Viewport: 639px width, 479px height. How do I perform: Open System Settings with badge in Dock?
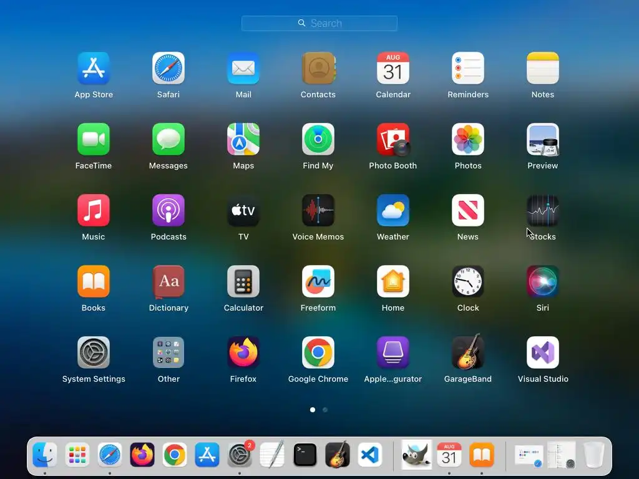point(240,455)
